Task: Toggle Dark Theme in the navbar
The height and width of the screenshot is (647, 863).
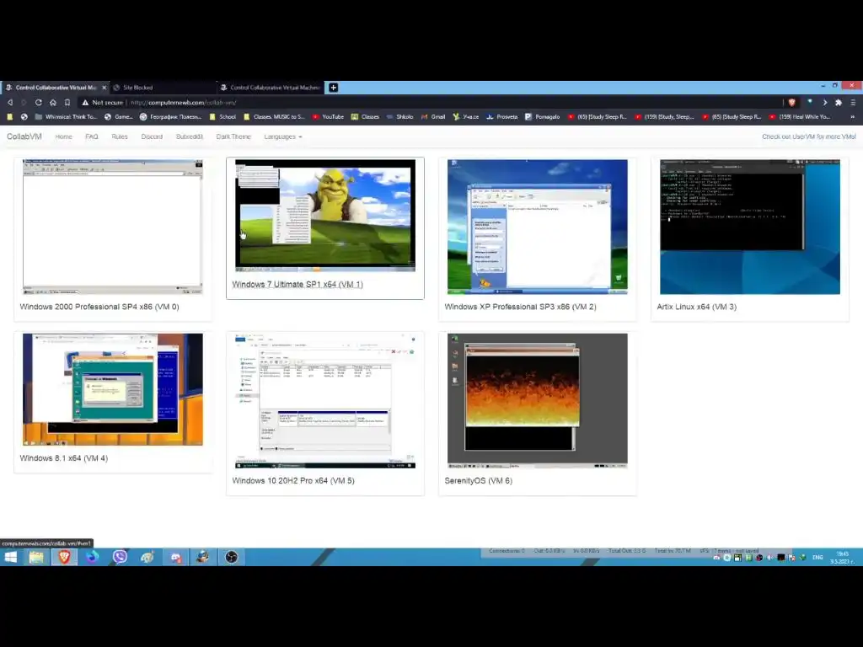Action: coord(233,136)
